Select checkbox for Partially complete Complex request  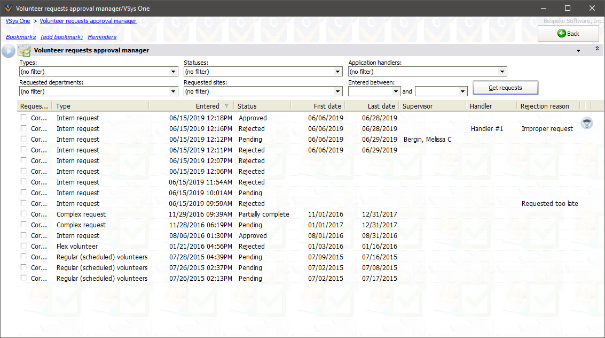point(23,214)
